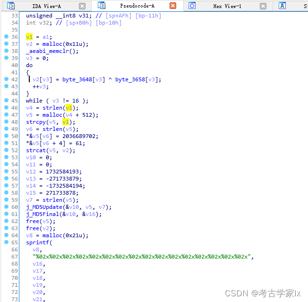
Task: Toggle breakpoint dot on line 60
Action: [6, 207]
